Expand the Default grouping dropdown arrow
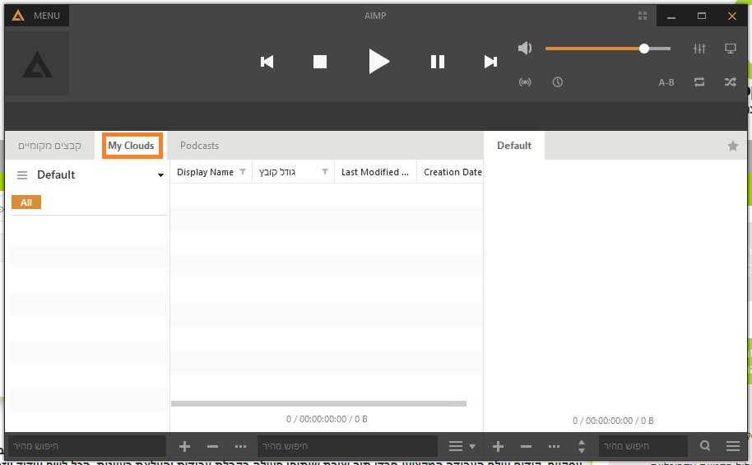 pos(160,175)
